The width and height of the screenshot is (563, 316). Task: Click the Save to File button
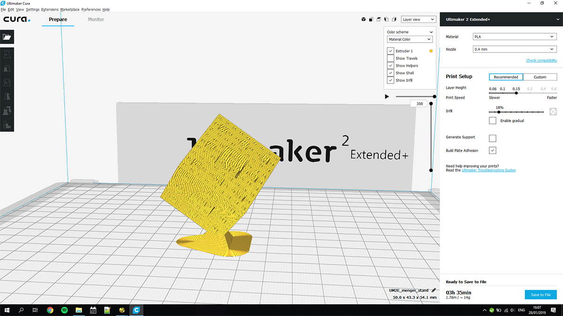pos(541,294)
